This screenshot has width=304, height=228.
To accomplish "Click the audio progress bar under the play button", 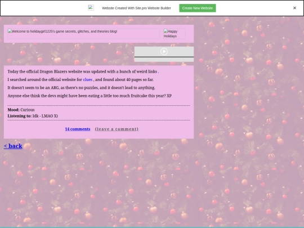I will (x=164, y=57).
